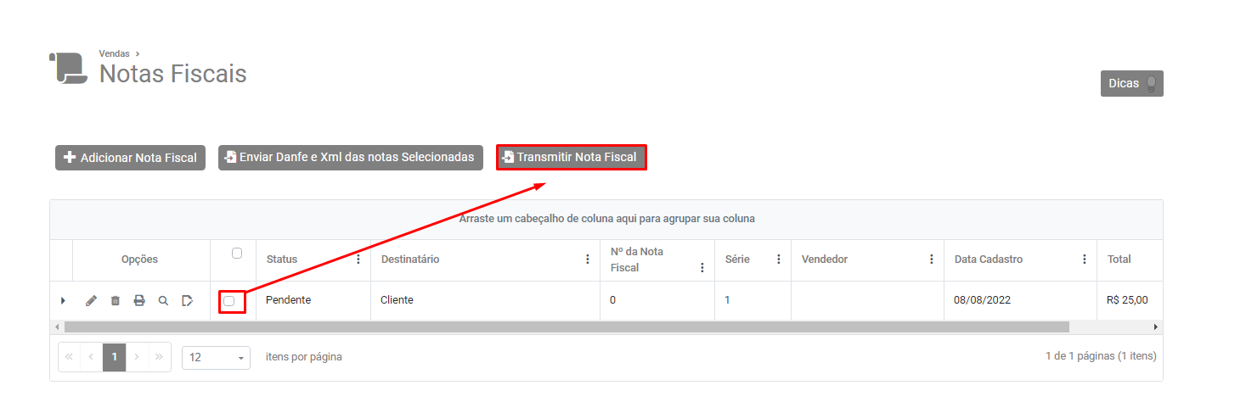Screen dimensions: 1246x413
Task: Edit the pending nota fiscal with the pencil icon
Action: tap(92, 300)
